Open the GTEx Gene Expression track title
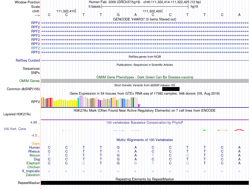Screen dimensions: 249x189 click(x=145, y=93)
